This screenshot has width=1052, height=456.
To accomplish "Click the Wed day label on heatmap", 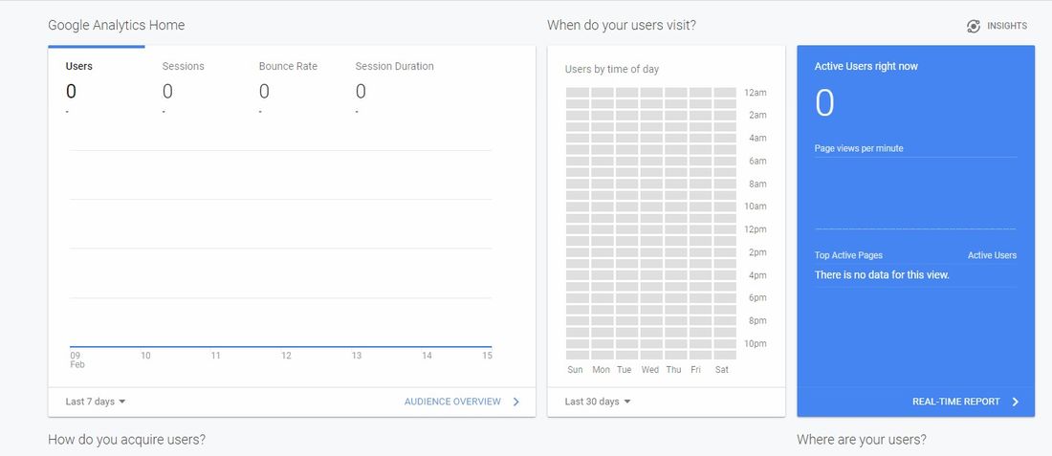I will coord(650,370).
